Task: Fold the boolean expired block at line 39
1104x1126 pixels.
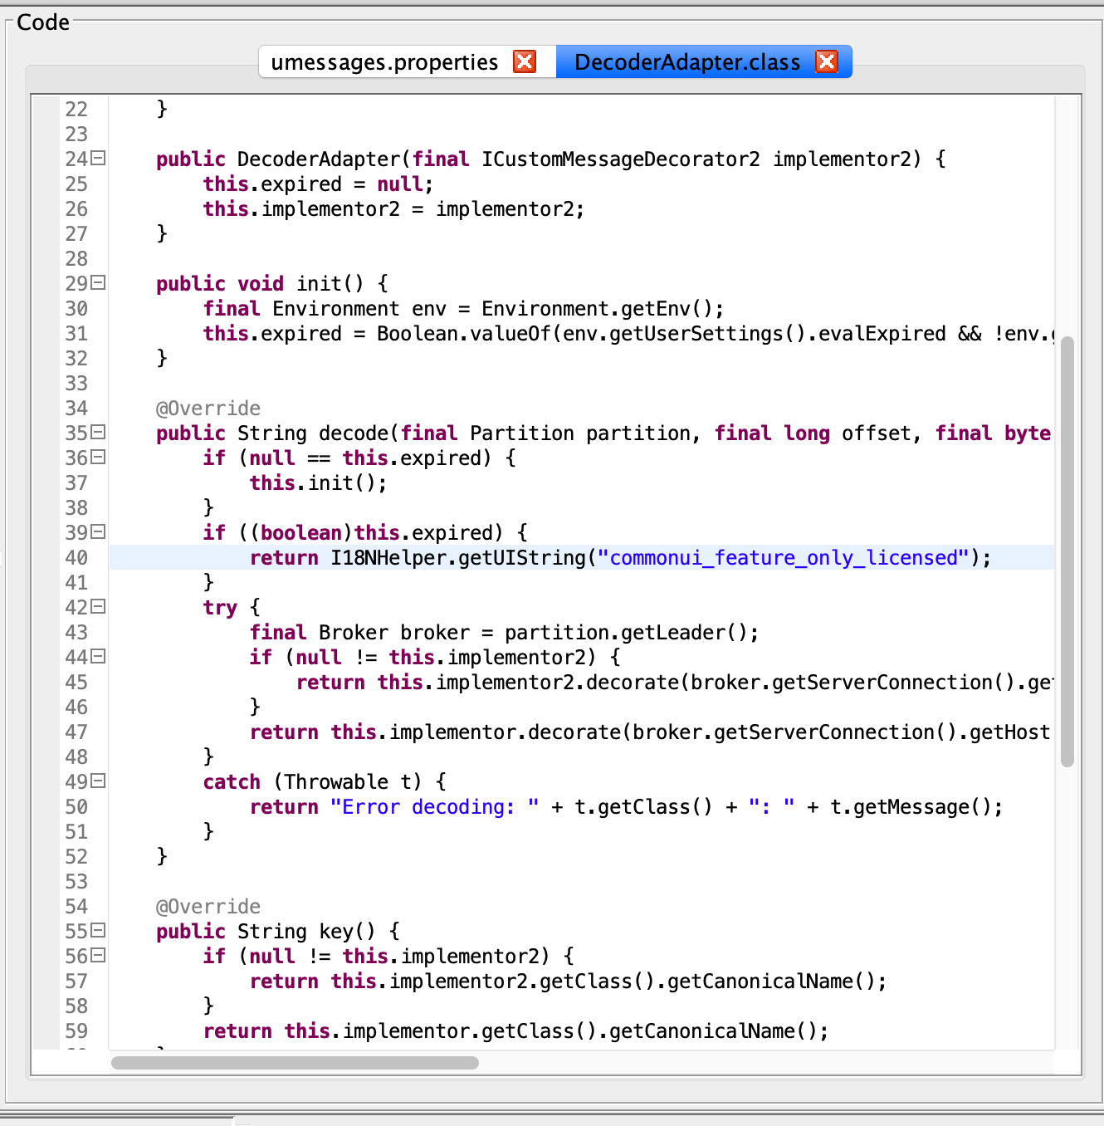Action: pyautogui.click(x=99, y=532)
